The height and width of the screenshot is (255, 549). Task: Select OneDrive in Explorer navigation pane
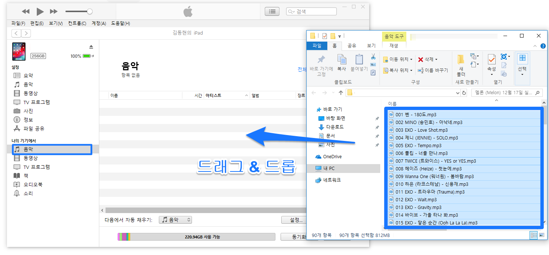pyautogui.click(x=332, y=156)
